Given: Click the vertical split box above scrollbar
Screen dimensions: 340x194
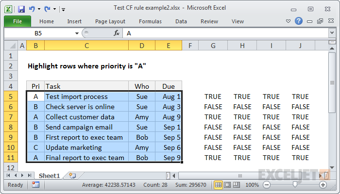Looking at the screenshot, I should (332, 42).
